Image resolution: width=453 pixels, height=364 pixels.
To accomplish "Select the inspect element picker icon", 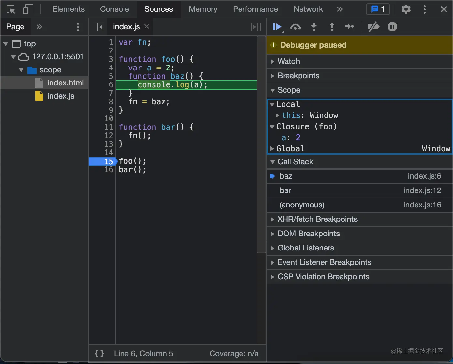I will tap(11, 9).
